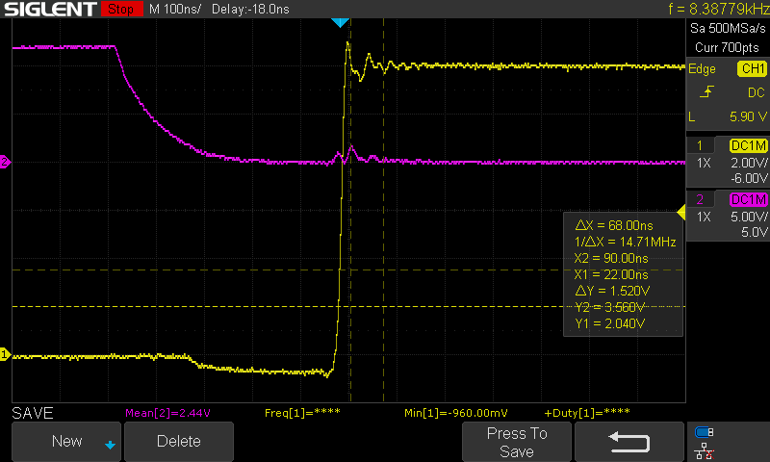Click the rising edge trigger slope icon
Image resolution: width=770 pixels, height=462 pixels.
(x=707, y=92)
